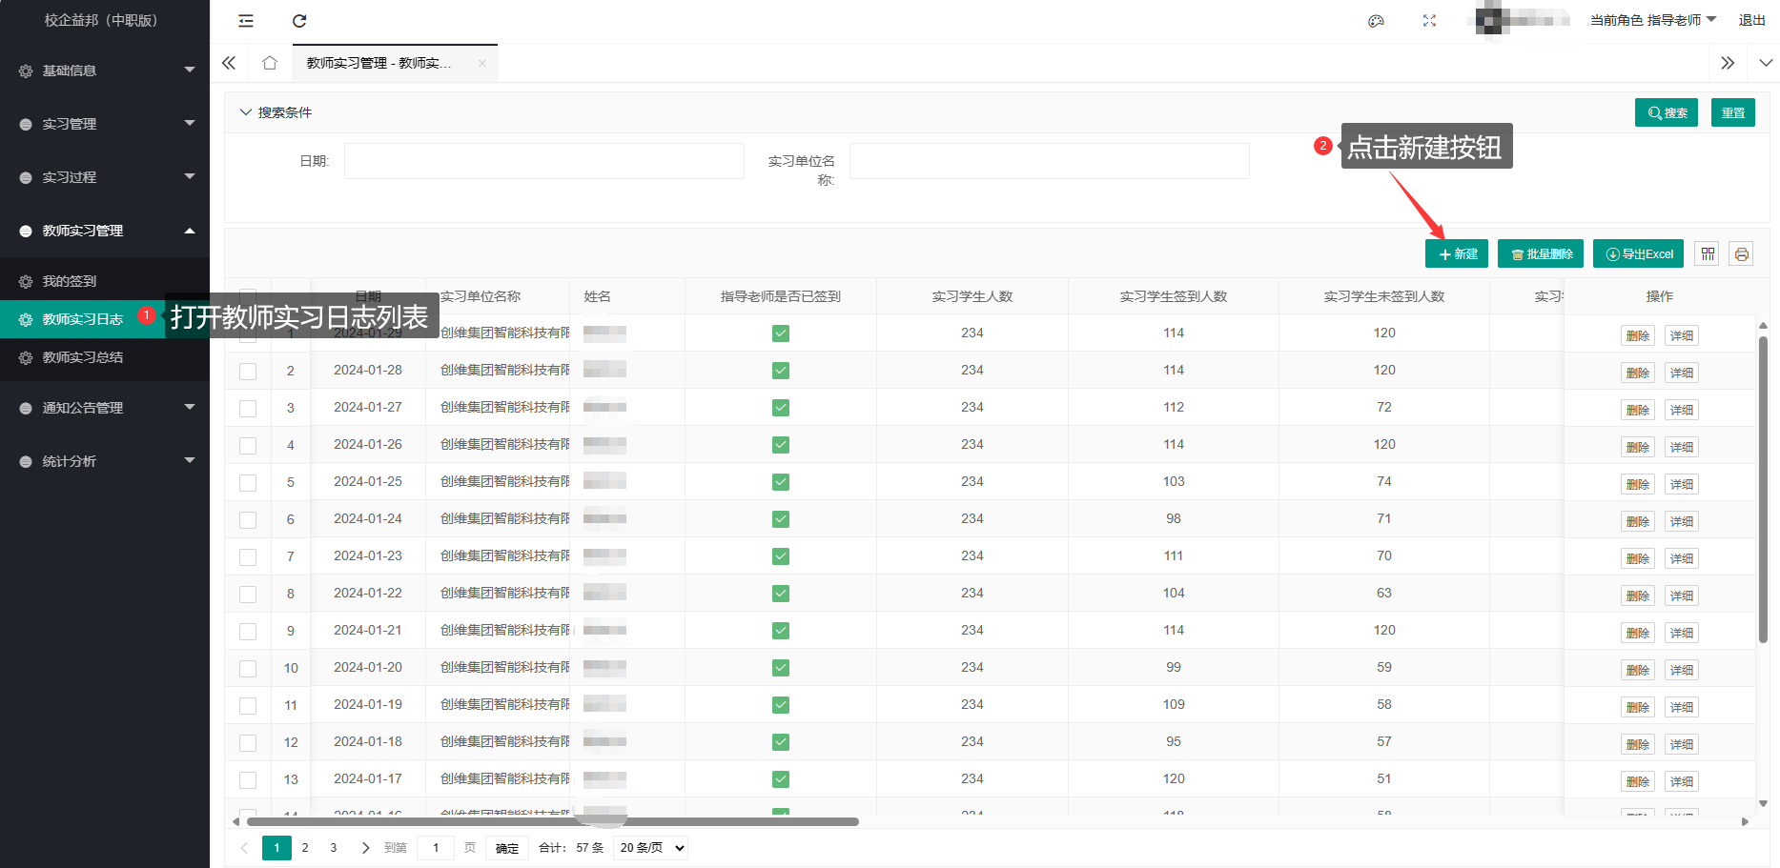The image size is (1780, 868).
Task: Select the checkbox for row 5
Action: click(248, 483)
